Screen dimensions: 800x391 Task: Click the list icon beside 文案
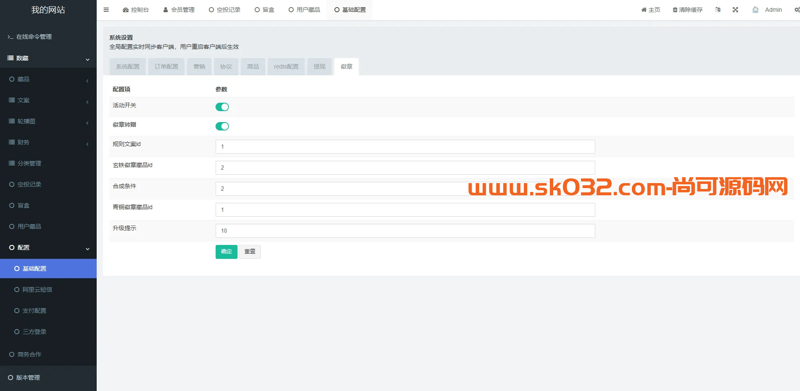(12, 100)
